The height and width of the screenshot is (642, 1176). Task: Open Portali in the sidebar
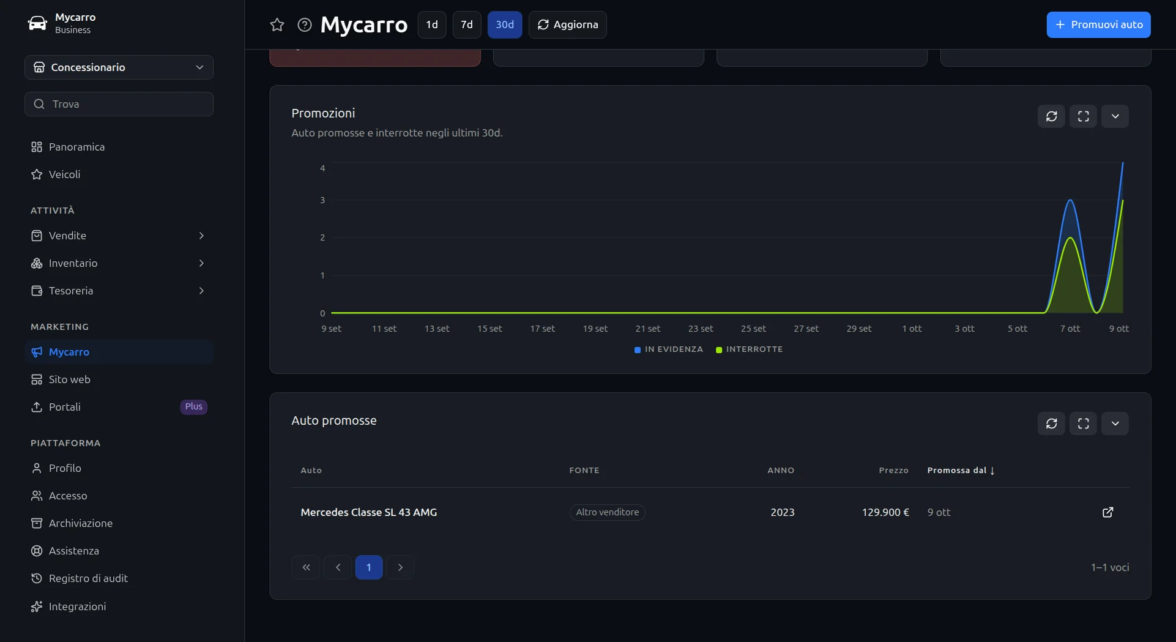[119, 407]
